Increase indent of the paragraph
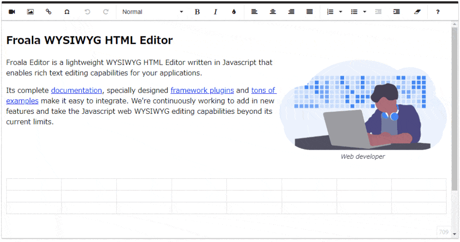This screenshot has width=460, height=242. (x=397, y=12)
